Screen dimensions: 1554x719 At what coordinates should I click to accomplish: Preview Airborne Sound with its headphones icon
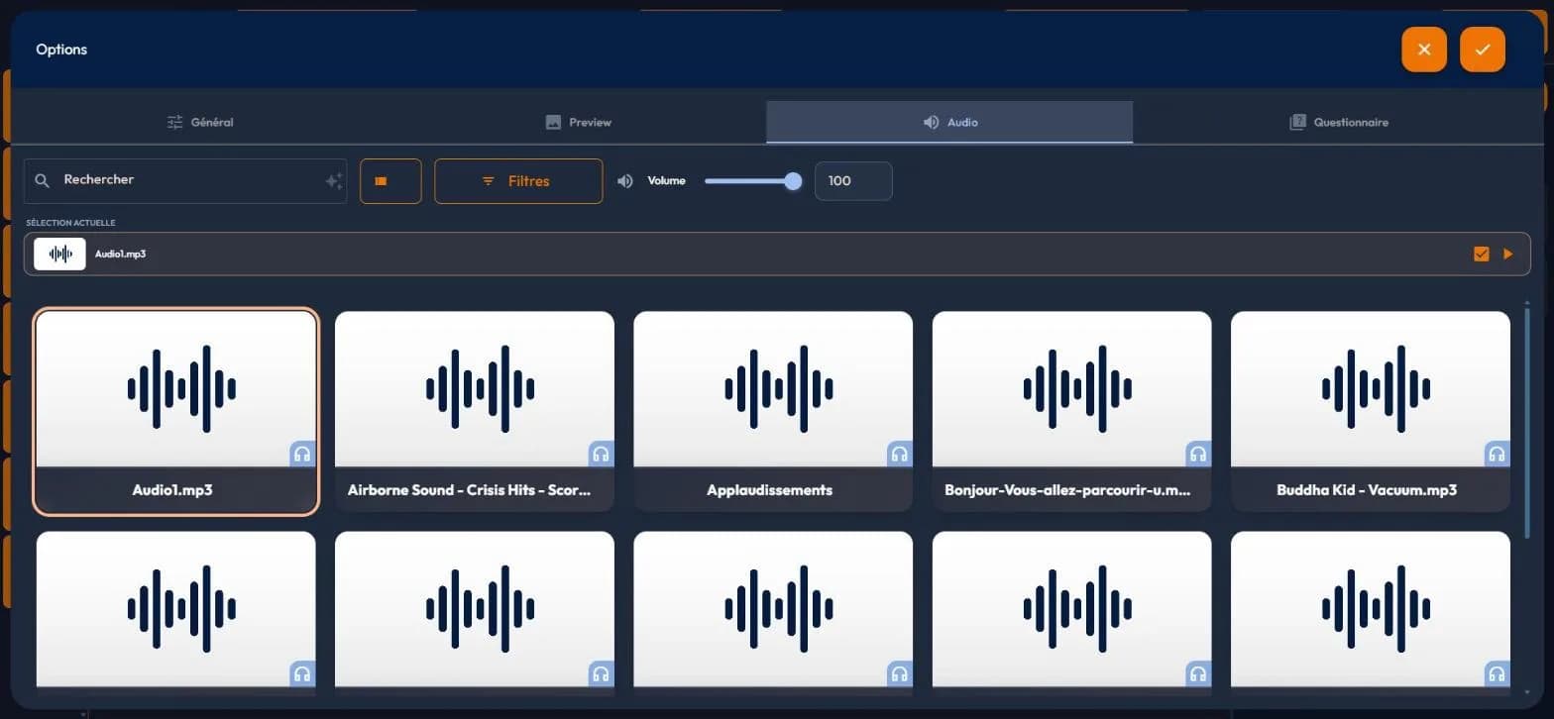[601, 454]
